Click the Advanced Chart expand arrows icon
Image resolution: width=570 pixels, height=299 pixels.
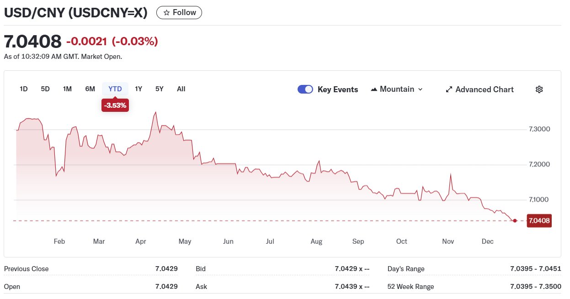[x=449, y=89]
